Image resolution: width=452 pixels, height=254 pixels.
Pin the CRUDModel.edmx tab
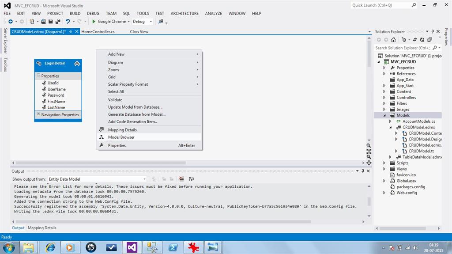point(71,32)
